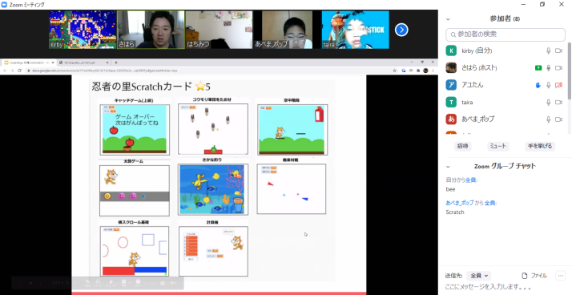Screen dimensions: 572x295
Task: Show the next video thumbnails with the arrow
Action: click(401, 30)
